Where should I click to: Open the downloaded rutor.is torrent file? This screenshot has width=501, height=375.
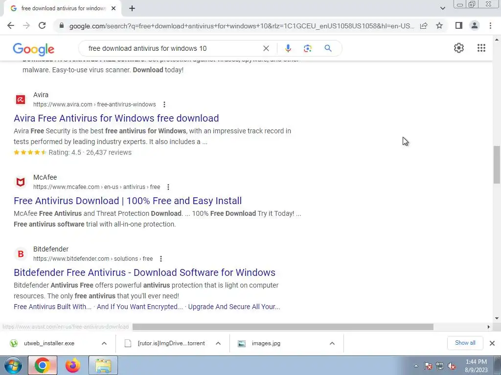(171, 343)
